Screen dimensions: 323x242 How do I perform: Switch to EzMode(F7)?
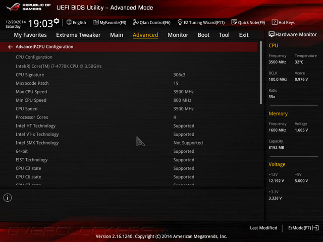coord(303,228)
